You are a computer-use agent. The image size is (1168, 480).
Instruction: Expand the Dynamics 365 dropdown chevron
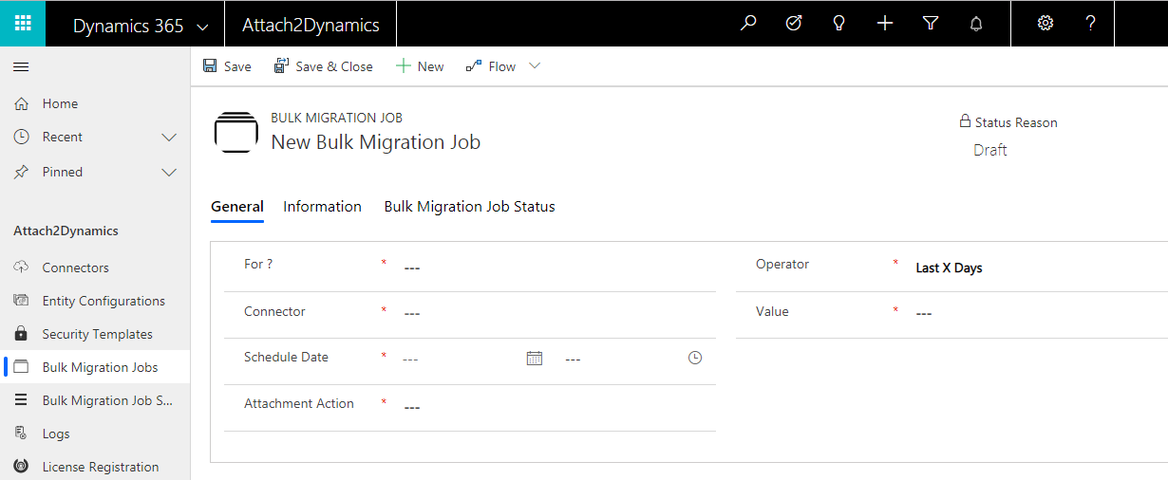pos(201,28)
